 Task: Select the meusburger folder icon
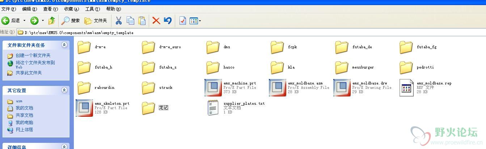(342, 67)
